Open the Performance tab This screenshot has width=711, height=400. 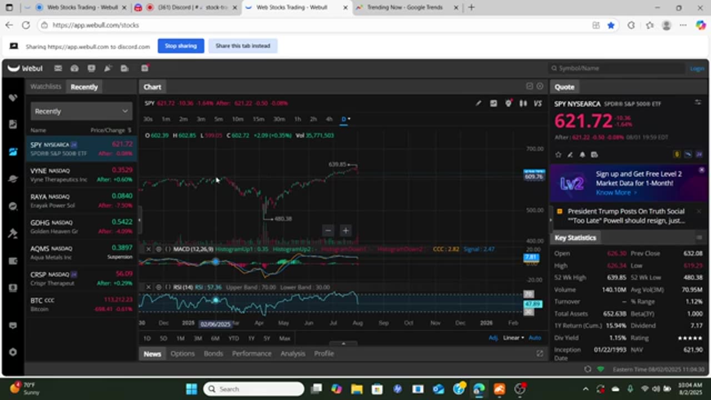pyautogui.click(x=252, y=353)
